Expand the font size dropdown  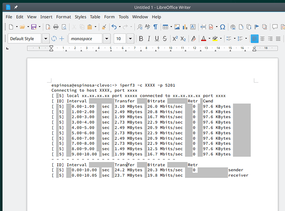point(130,38)
